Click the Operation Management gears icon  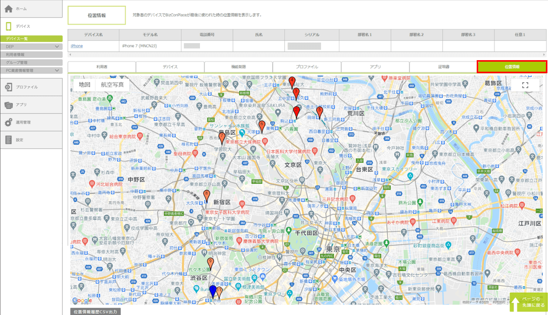(8, 122)
